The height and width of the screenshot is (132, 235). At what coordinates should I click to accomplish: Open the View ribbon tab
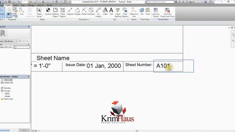pos(23,5)
